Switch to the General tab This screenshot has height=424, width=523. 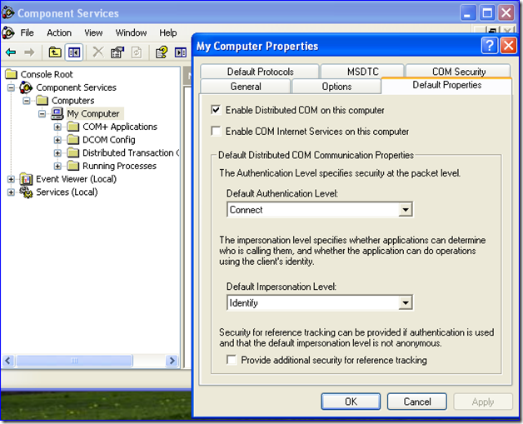point(246,87)
